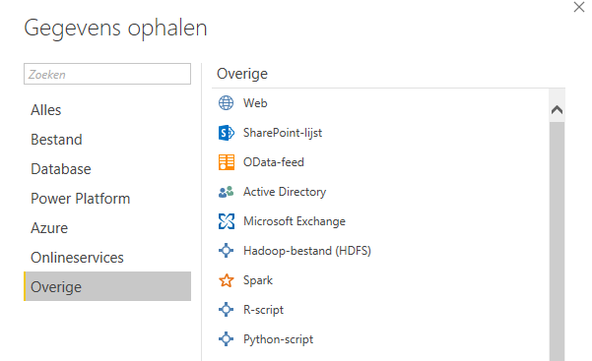
Task: Click the scroll up arrow
Action: (557, 110)
